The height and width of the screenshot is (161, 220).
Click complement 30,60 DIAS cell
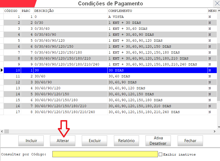point(158,76)
